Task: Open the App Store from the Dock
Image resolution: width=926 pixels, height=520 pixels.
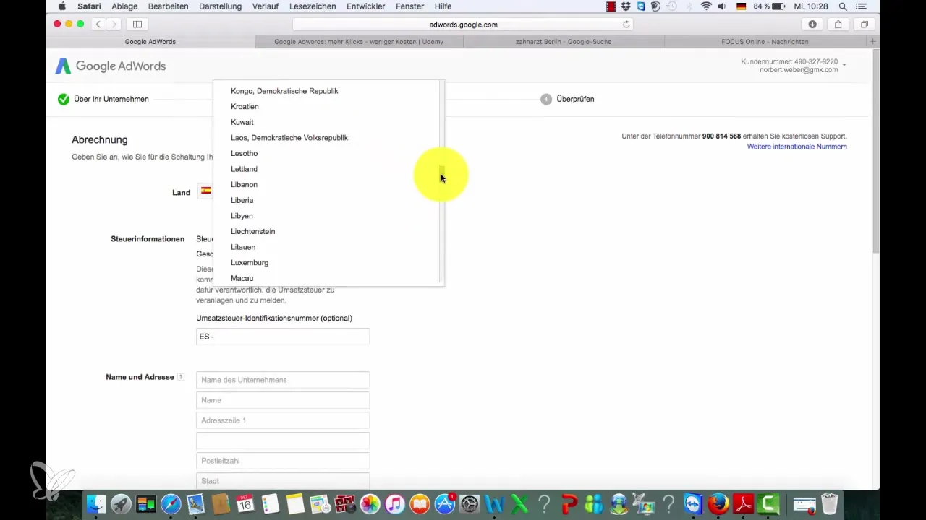Action: coord(444,503)
